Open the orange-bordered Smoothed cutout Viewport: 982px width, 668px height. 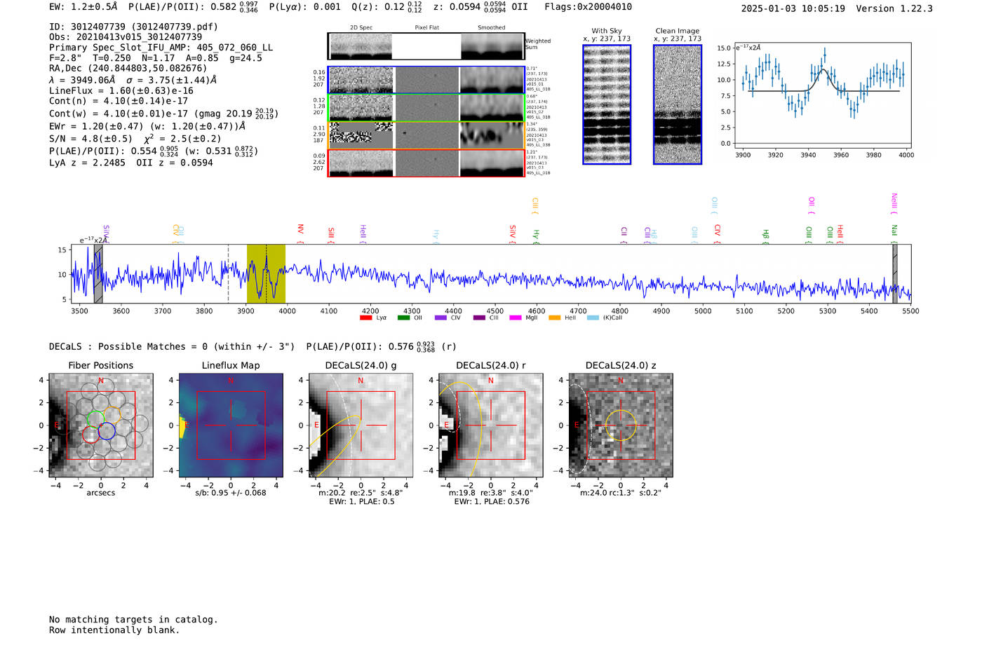[x=492, y=135]
